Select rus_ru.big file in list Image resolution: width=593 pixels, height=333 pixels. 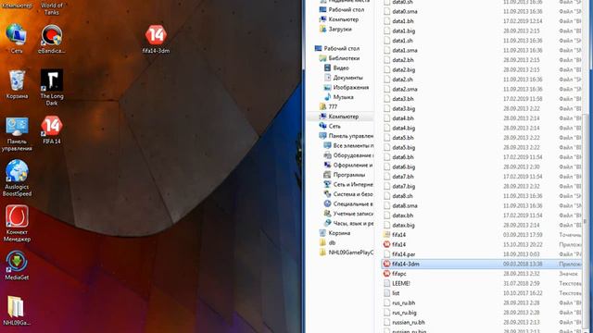(482, 313)
